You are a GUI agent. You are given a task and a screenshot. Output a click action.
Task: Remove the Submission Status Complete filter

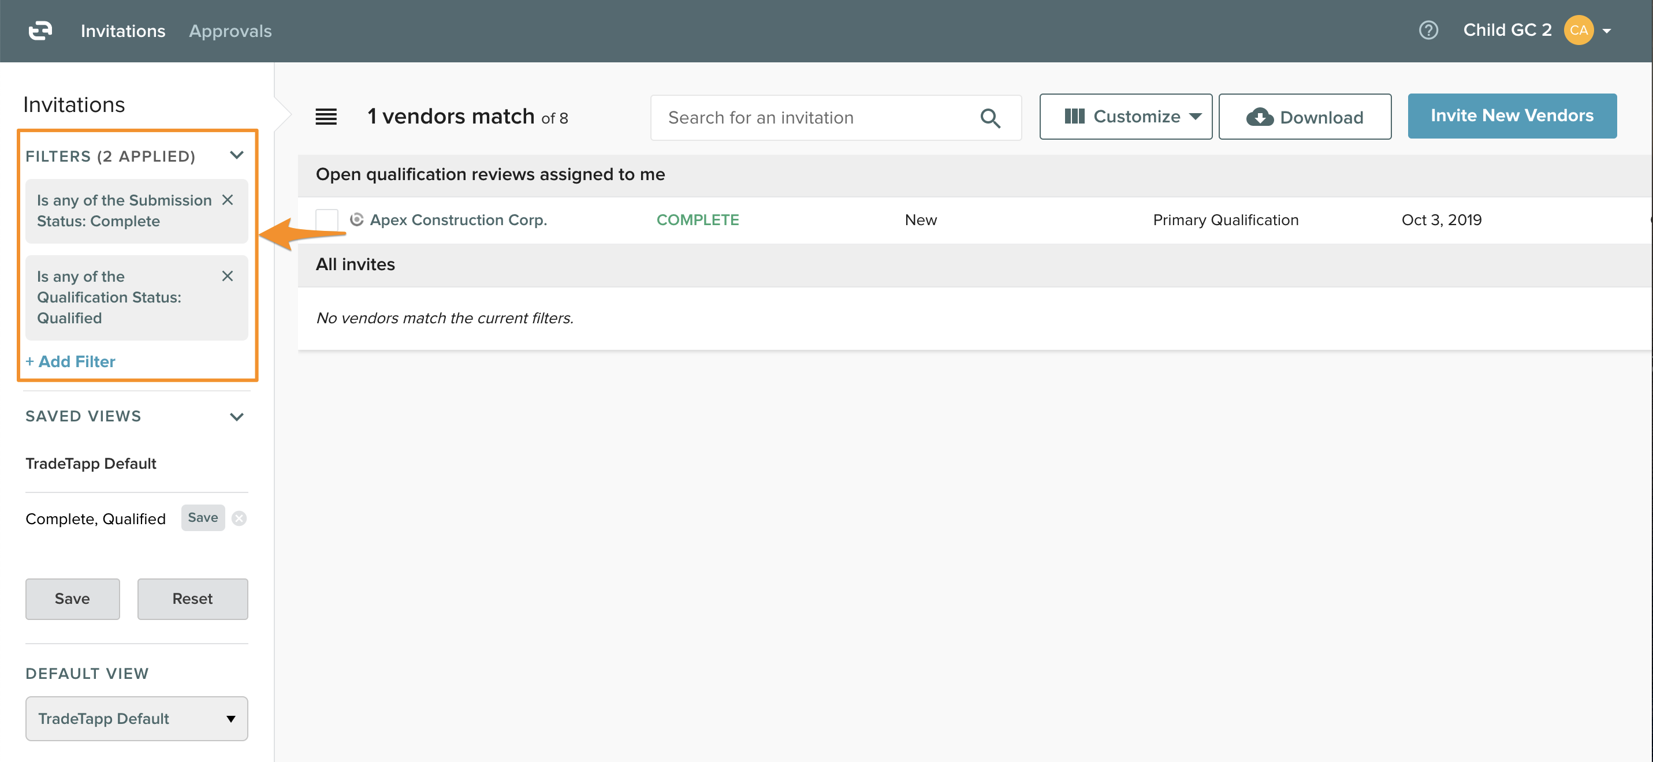(x=227, y=200)
